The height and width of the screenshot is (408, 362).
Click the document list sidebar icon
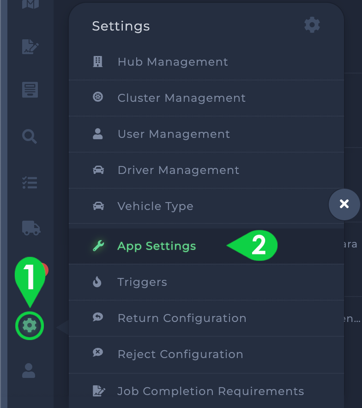click(x=30, y=90)
